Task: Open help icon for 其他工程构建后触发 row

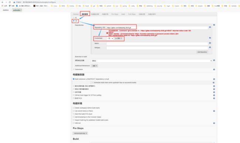Action: click(x=214, y=89)
